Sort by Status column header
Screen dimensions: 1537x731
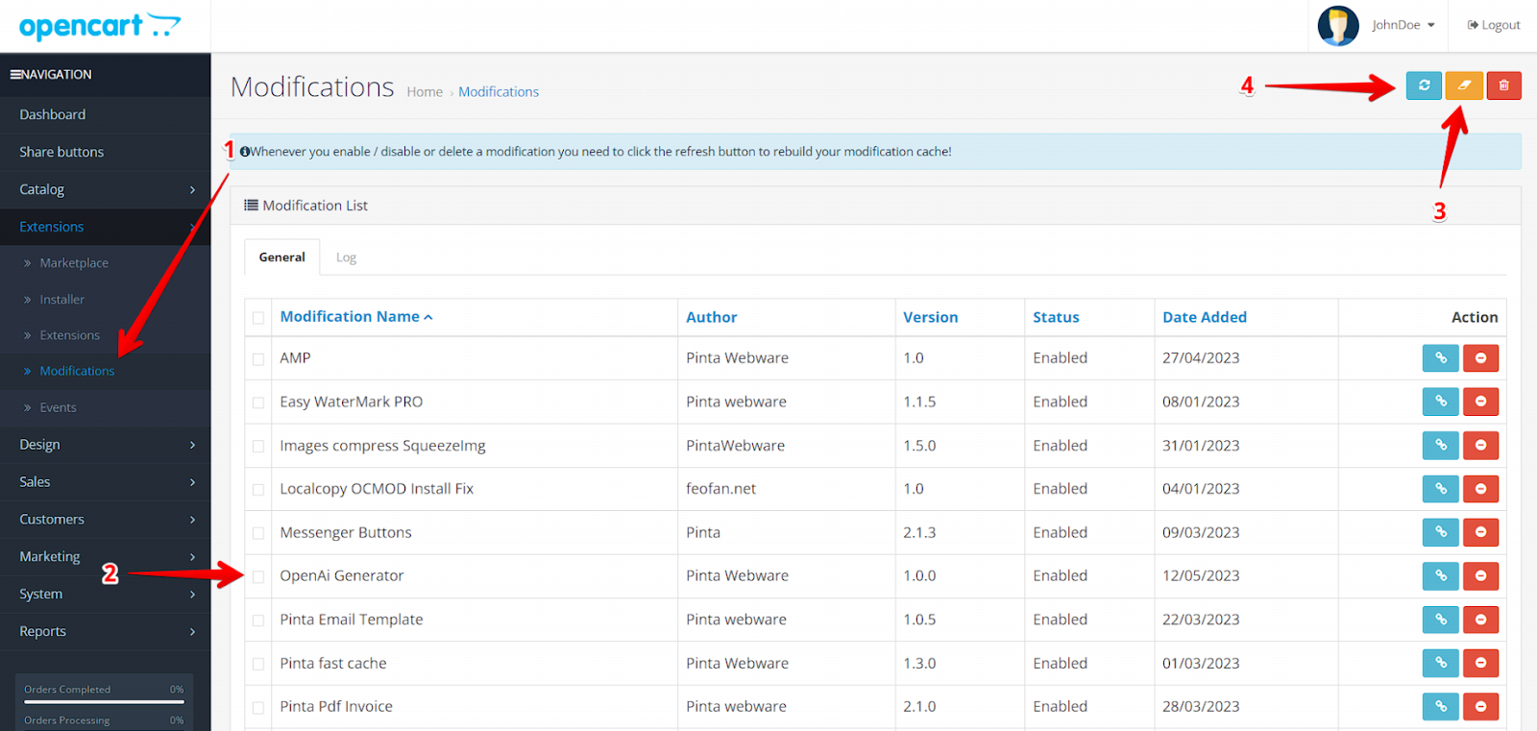(x=1056, y=317)
